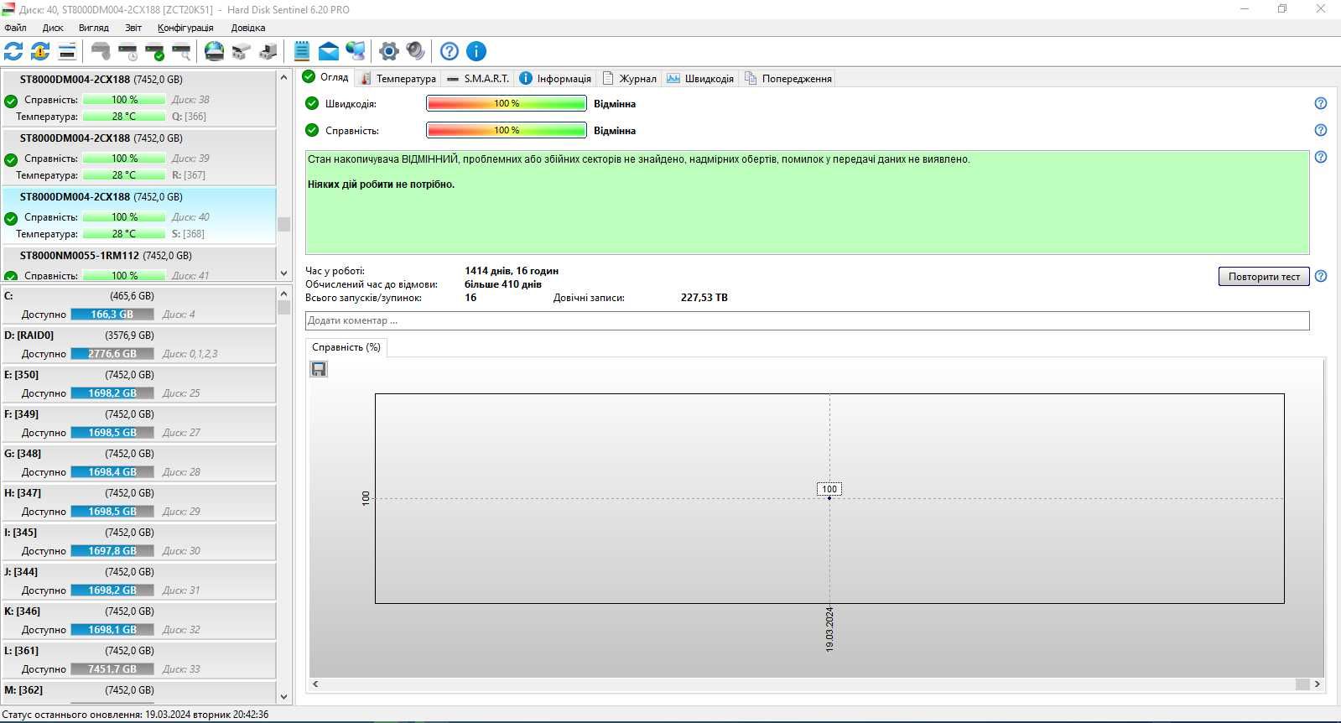Click the globe and monitor network icon
The image size is (1341, 723).
(x=356, y=51)
